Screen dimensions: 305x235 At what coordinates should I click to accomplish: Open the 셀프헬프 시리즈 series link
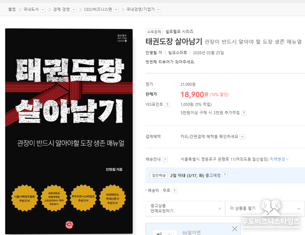[x=179, y=32]
